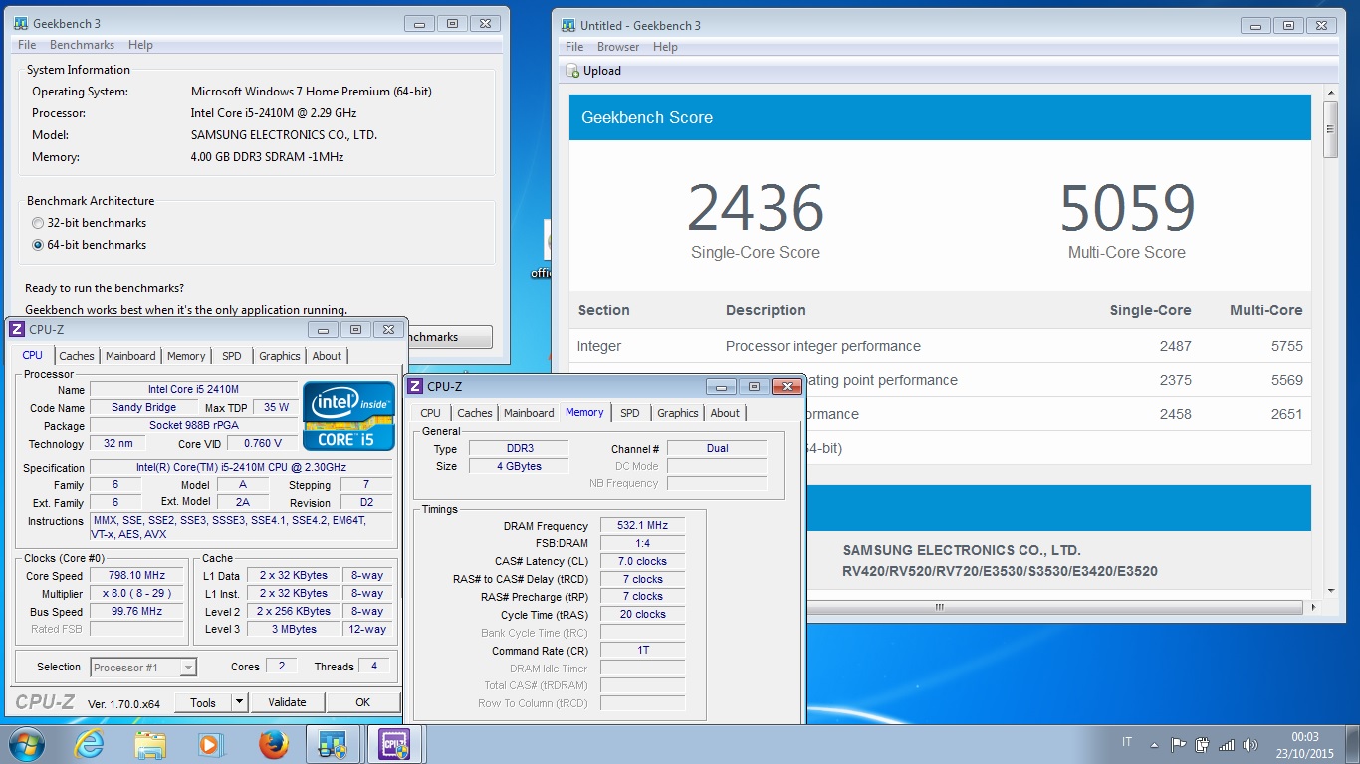This screenshot has width=1360, height=764.
Task: Open File menu in Untitled results window
Action: (x=574, y=47)
